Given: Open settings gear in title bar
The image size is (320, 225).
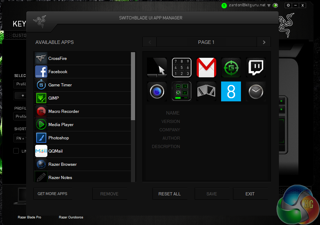Looking at the screenshot, I should coord(288,5).
